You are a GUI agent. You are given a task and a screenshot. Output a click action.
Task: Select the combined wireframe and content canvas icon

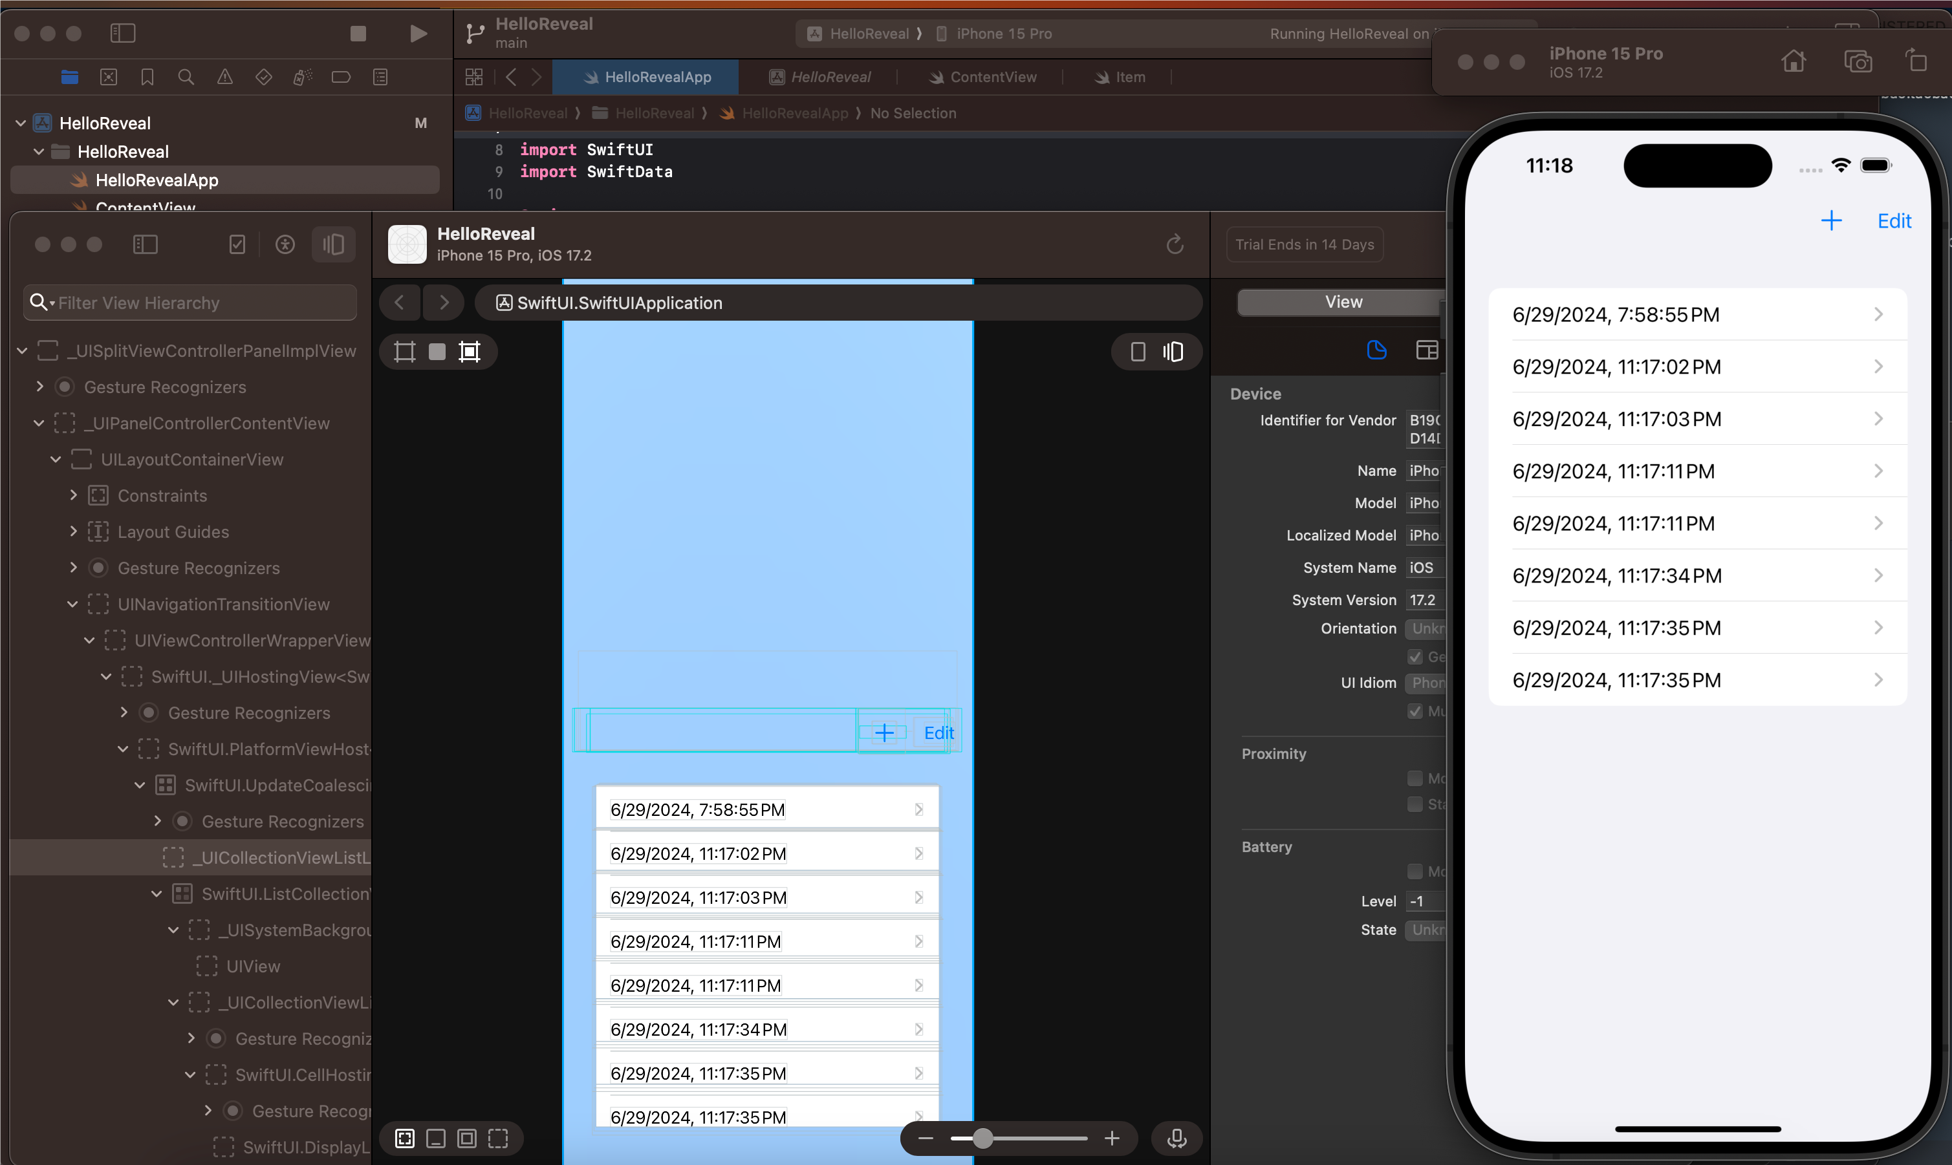pyautogui.click(x=470, y=352)
